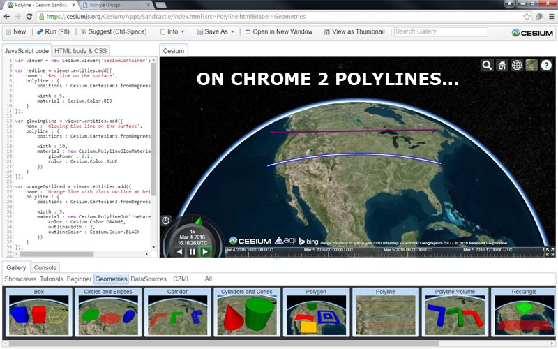Reload the page in Chrome
Viewport: 558px width, 349px height.
point(29,16)
